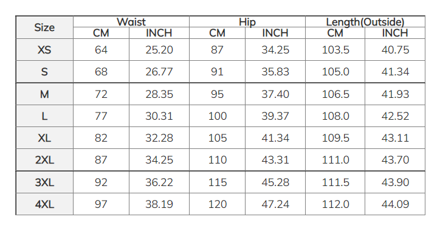Click the Size column header
This screenshot has width=440, height=228.
pos(44,27)
